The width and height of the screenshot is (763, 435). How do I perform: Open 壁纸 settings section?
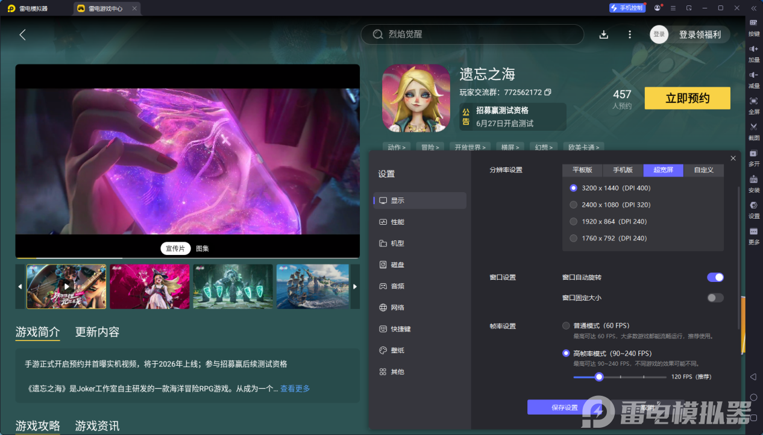(420, 350)
